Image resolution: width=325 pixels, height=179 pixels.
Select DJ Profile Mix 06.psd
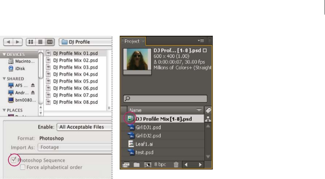point(75,88)
